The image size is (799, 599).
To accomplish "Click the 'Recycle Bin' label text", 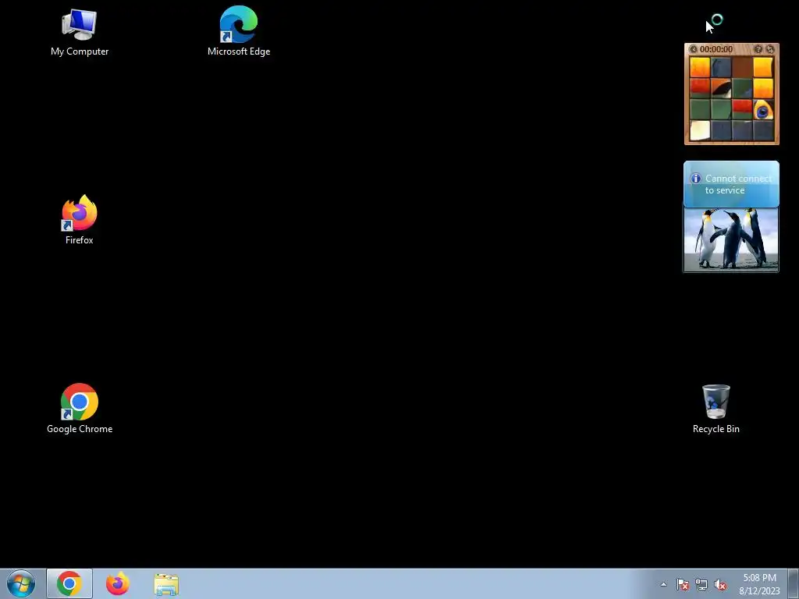I will pos(716,429).
